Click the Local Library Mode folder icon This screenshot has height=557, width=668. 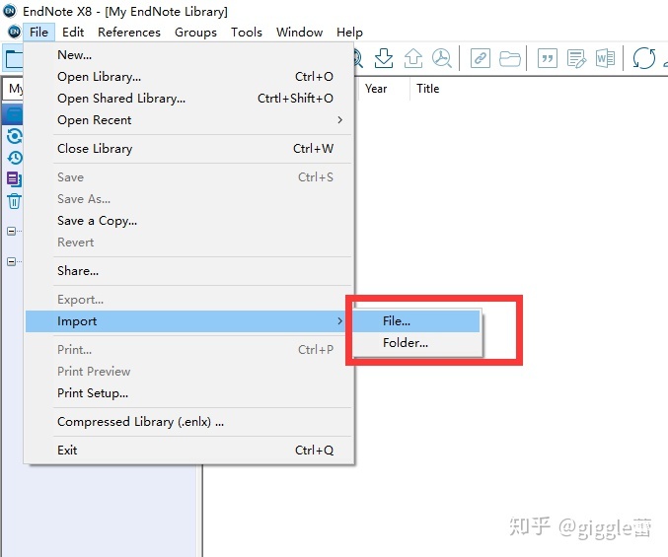pyautogui.click(x=14, y=58)
